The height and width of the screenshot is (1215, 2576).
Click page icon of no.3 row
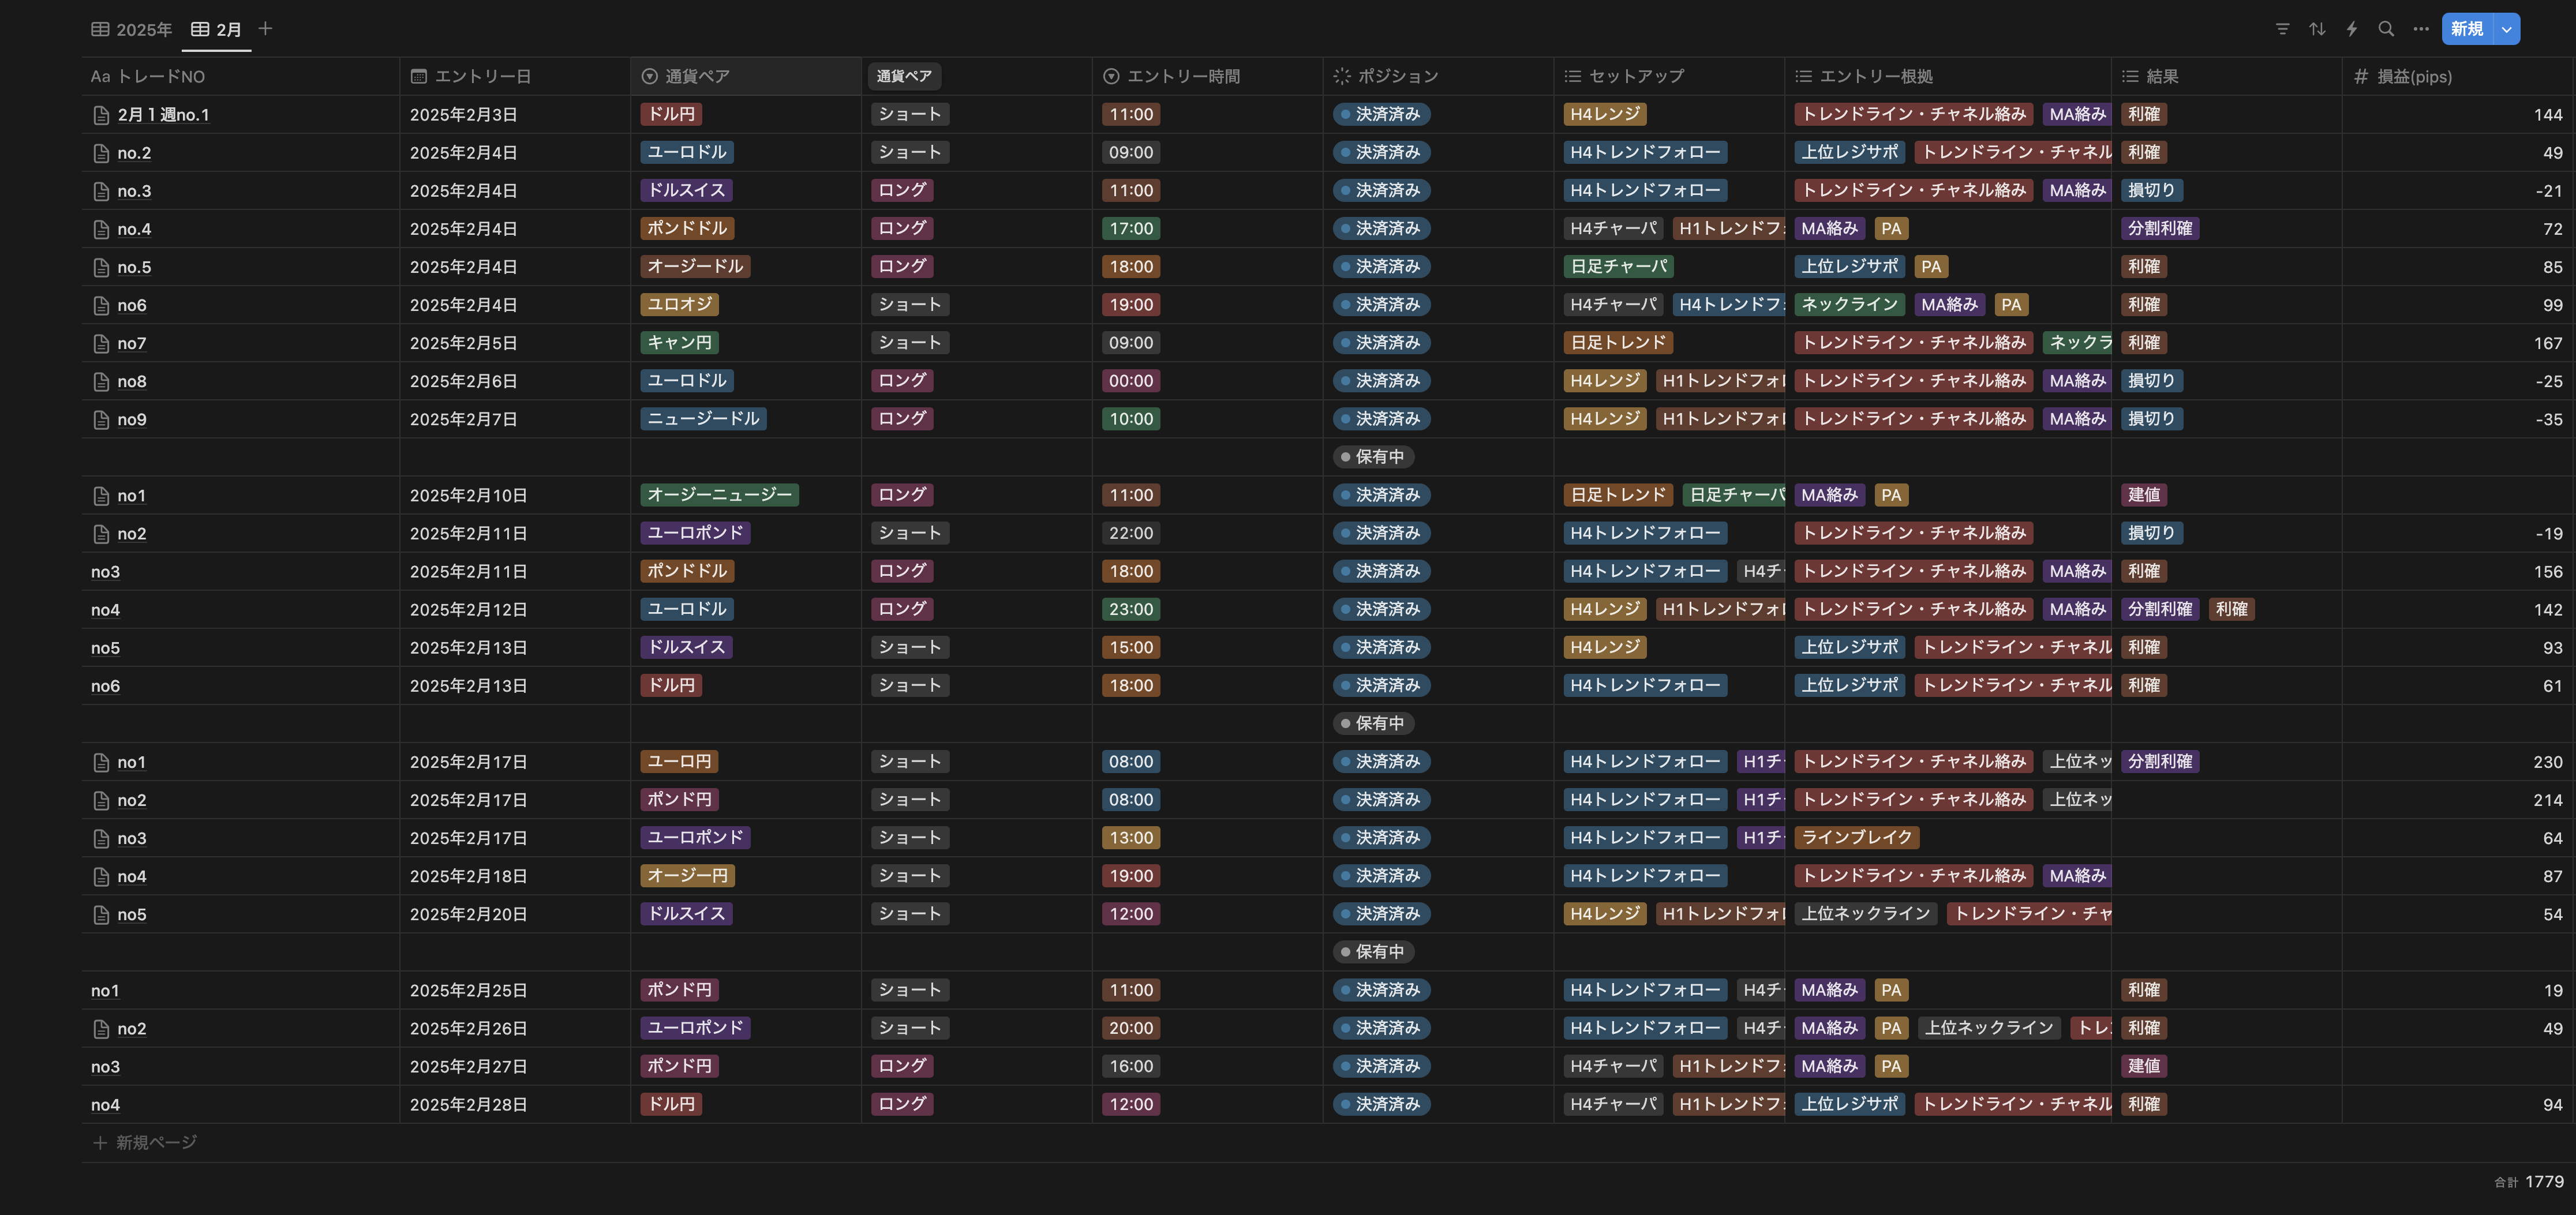pos(101,191)
